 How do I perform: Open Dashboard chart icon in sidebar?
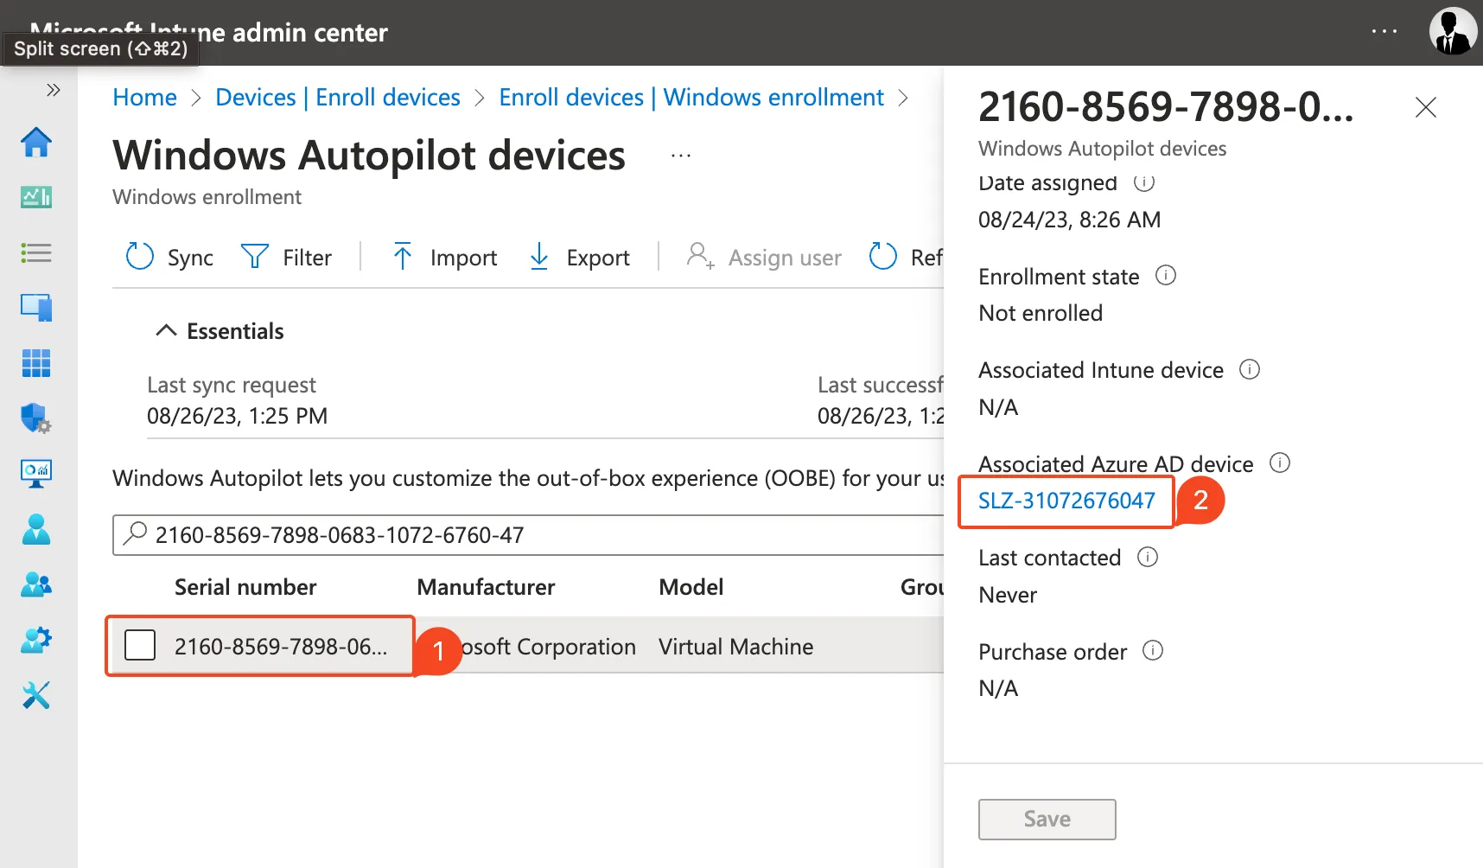click(36, 197)
